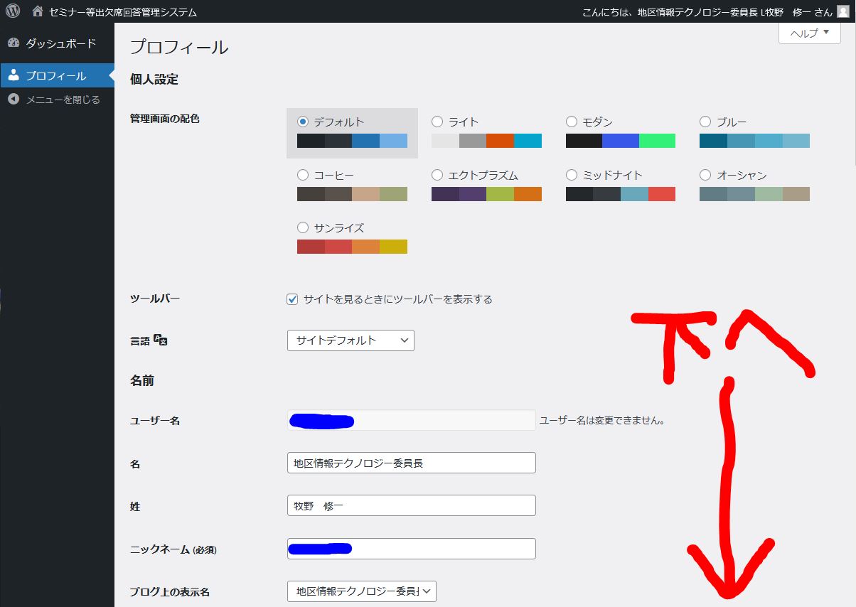Select プロフィール in the sidebar menu
The height and width of the screenshot is (607, 856).
pos(56,75)
